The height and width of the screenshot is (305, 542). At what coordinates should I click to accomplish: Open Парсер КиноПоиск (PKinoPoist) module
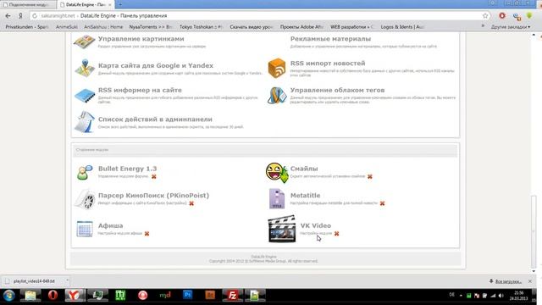tap(153, 196)
